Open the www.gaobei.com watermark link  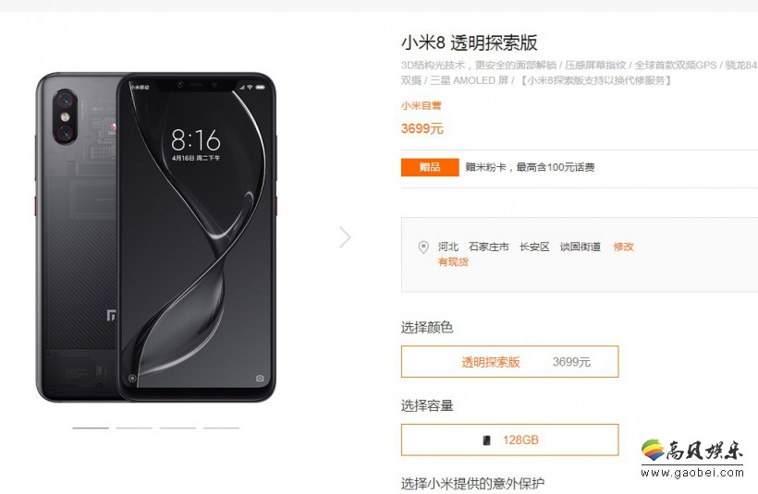(692, 473)
